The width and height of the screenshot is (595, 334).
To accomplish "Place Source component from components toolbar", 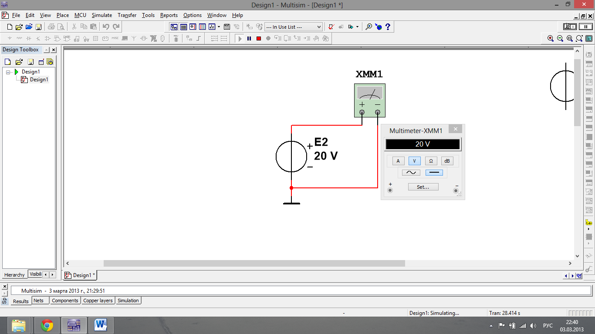I will click(10, 38).
